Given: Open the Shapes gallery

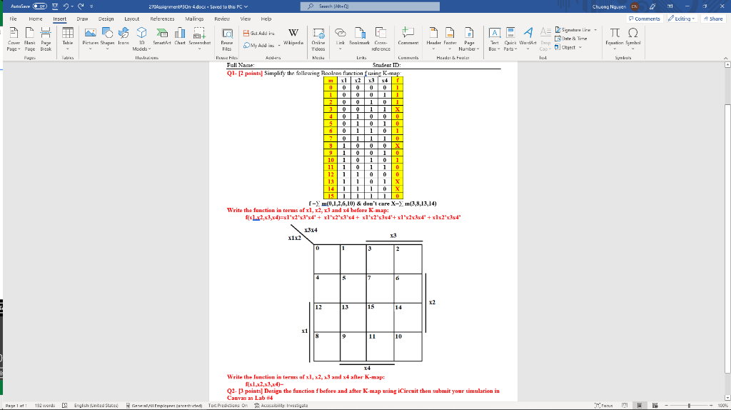Looking at the screenshot, I should (107, 39).
